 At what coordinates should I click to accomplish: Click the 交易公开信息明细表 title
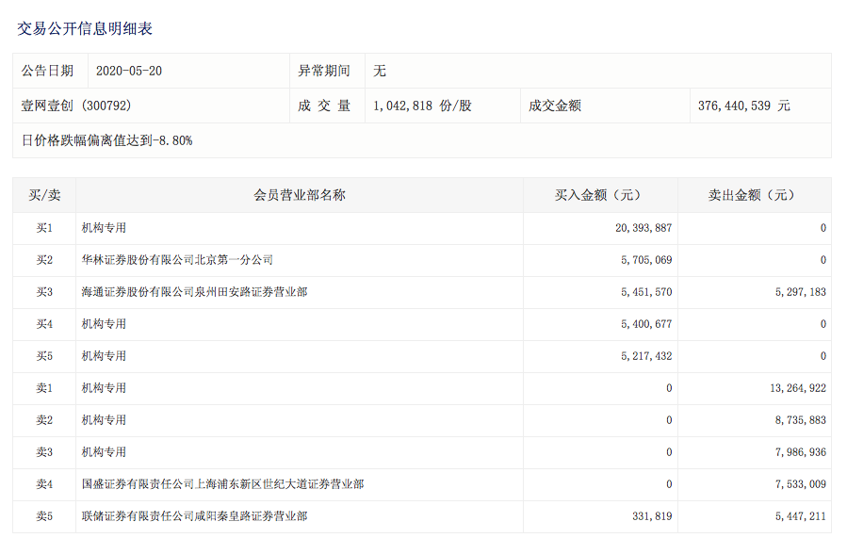coord(85,28)
